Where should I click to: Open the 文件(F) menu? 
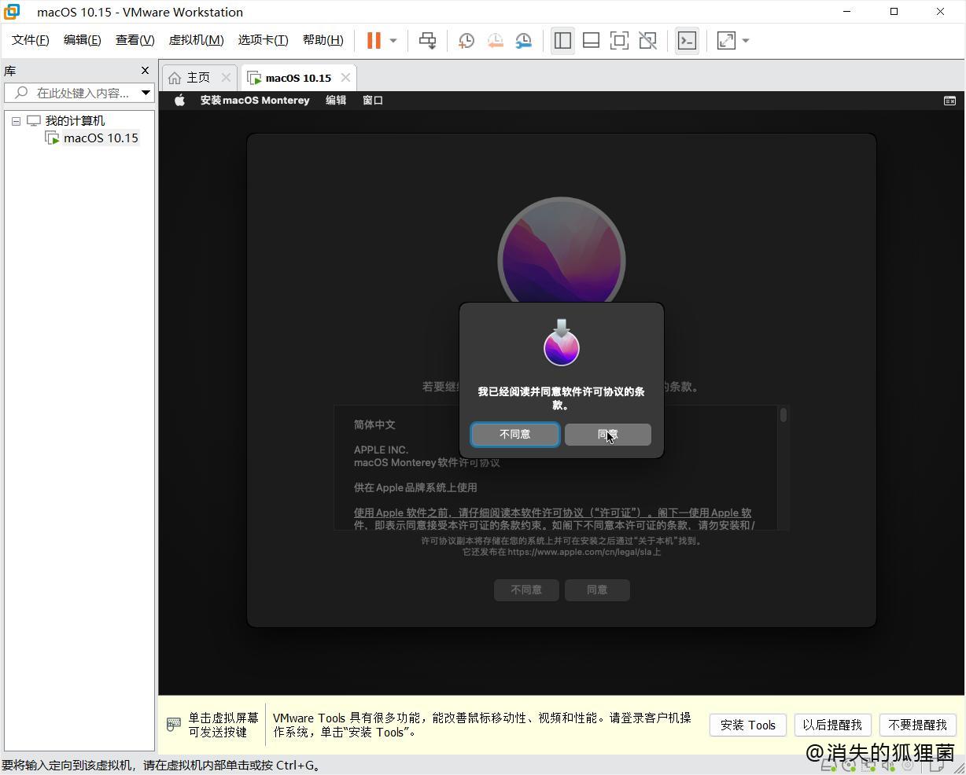[31, 40]
